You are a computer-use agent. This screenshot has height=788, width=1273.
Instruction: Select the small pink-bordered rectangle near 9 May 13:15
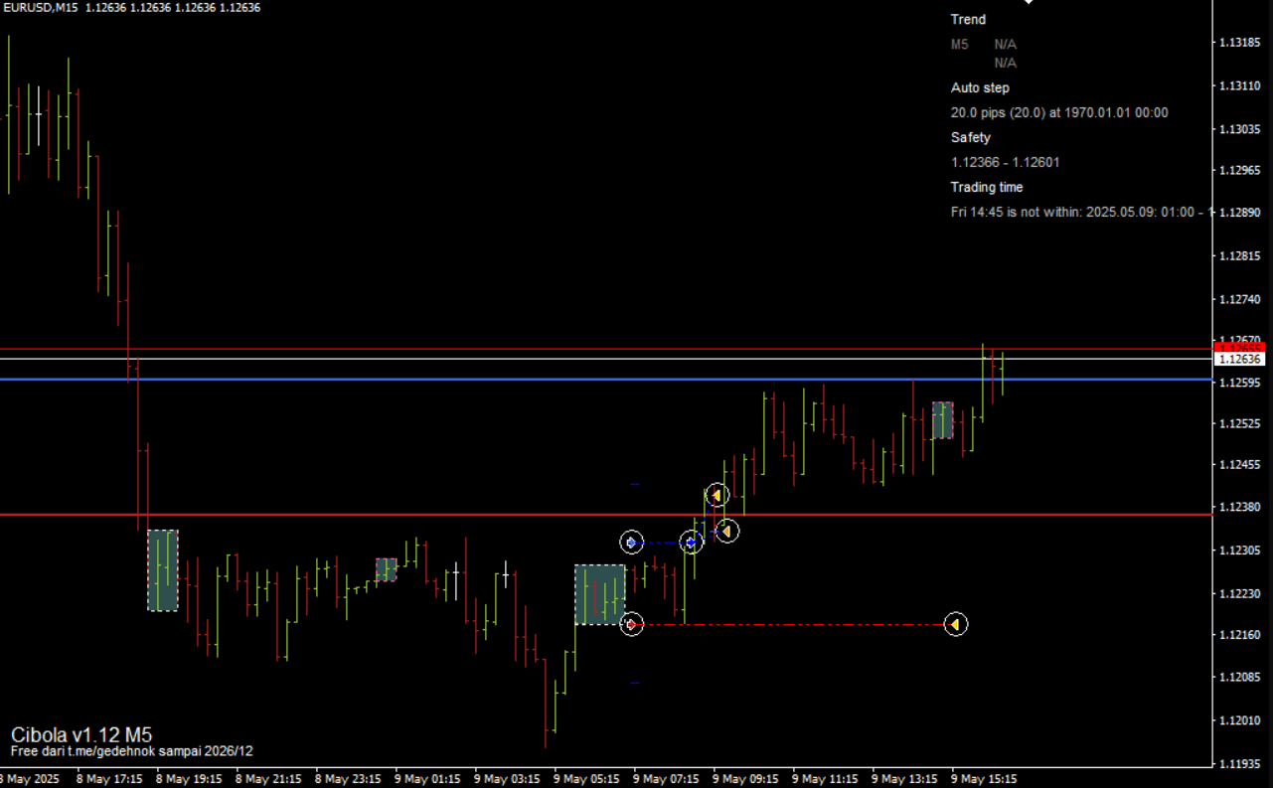(942, 420)
